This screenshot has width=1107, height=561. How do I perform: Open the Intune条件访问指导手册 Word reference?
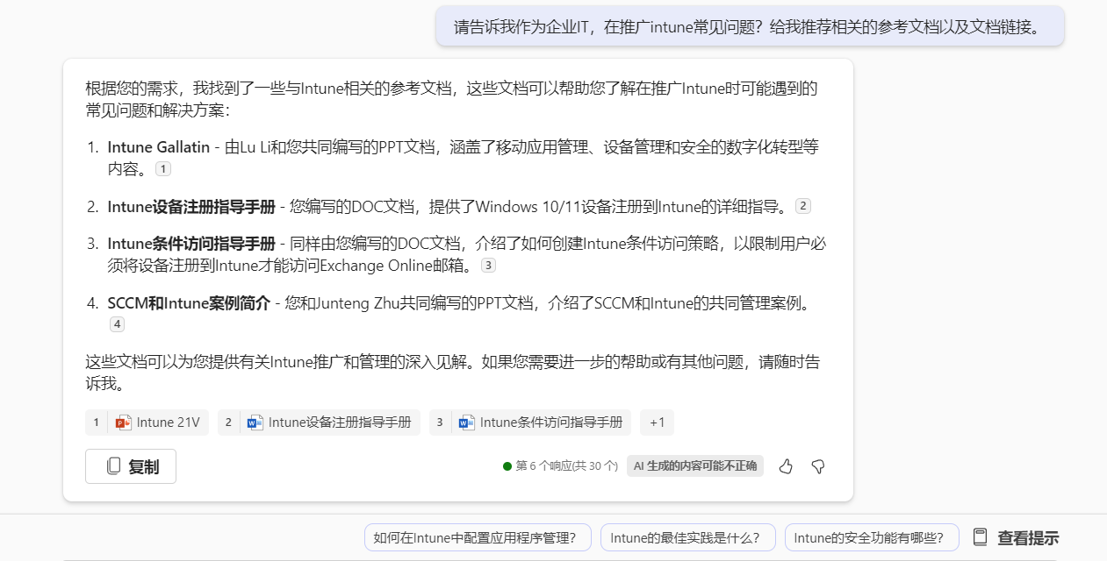[542, 423]
